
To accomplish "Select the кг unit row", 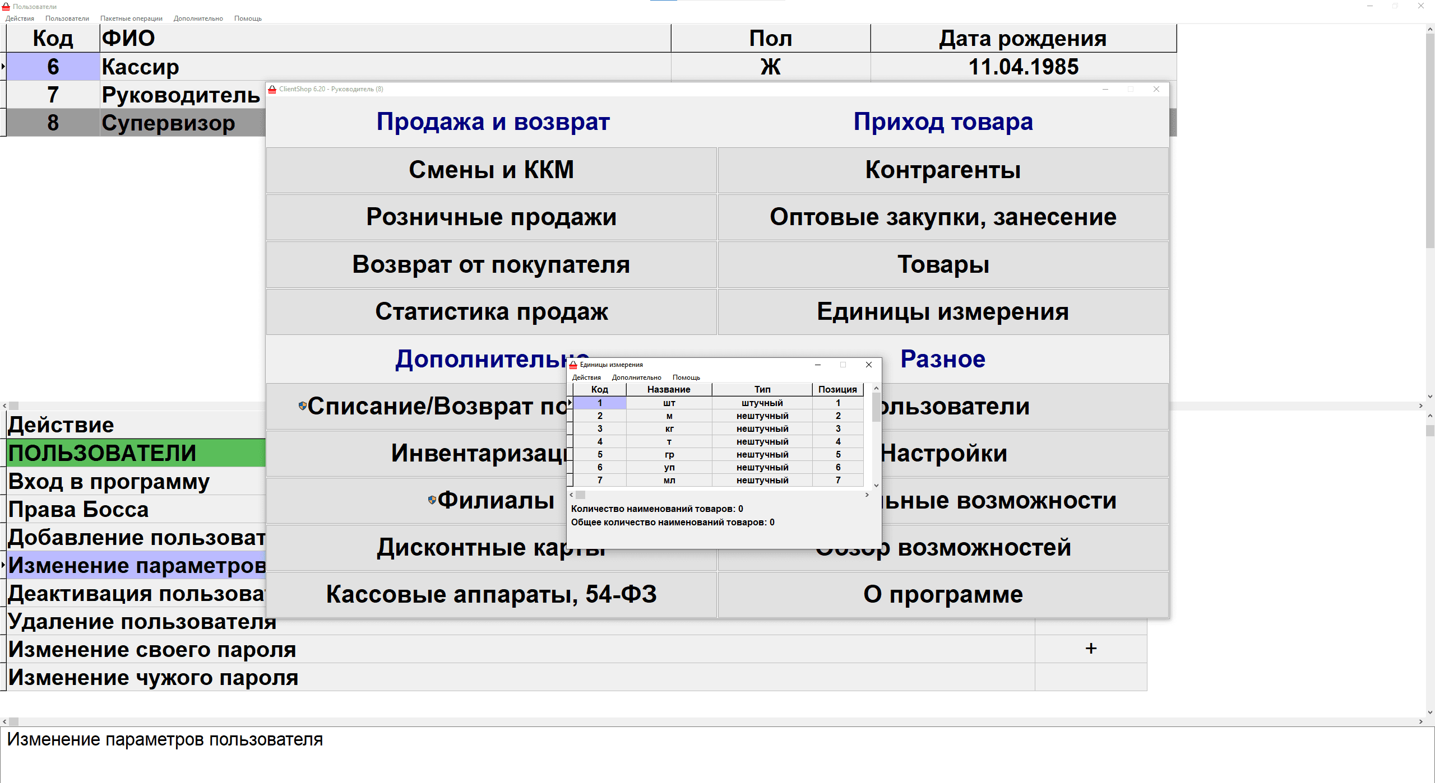I will click(x=669, y=428).
